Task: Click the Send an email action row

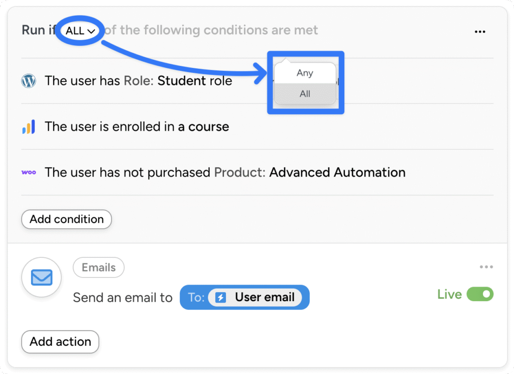Action: click(x=122, y=297)
